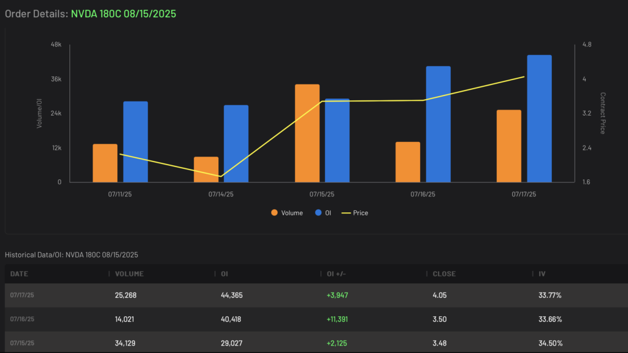This screenshot has height=353, width=628.
Task: Click the 07/16/25 date cell in table
Action: coord(22,319)
